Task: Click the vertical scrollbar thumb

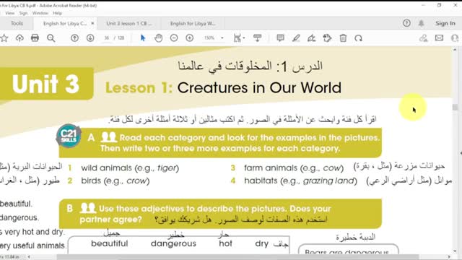Action: (x=456, y=108)
